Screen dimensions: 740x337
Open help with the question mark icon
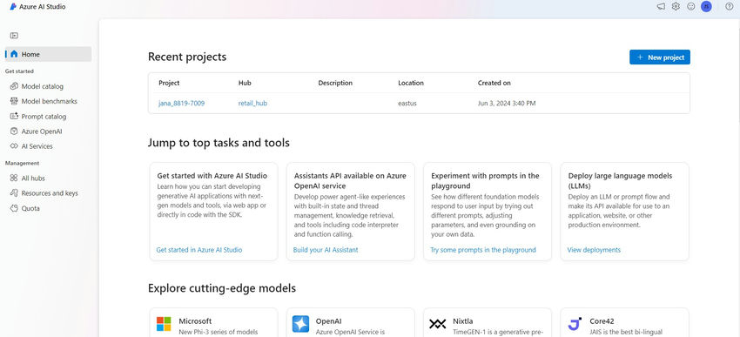pos(730,7)
